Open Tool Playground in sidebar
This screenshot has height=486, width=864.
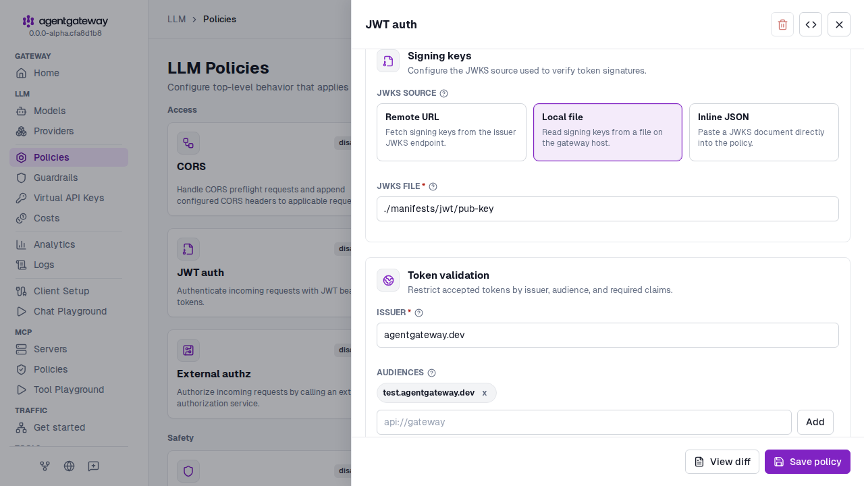[69, 389]
